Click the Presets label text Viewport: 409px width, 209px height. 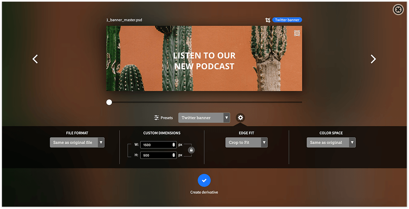pyautogui.click(x=167, y=118)
